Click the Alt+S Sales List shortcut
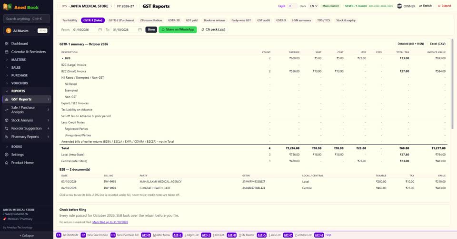 [268, 235]
